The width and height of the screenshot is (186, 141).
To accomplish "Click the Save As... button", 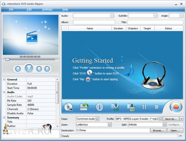I will click(x=171, y=119).
